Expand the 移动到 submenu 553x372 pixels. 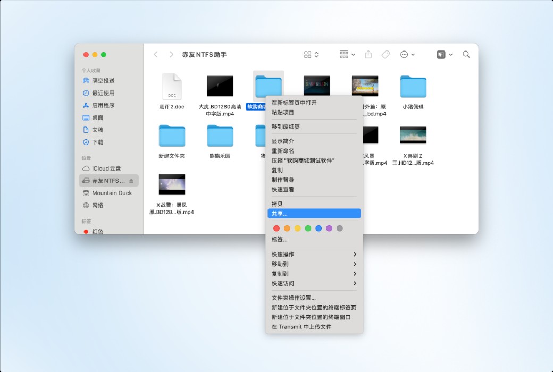pos(314,264)
